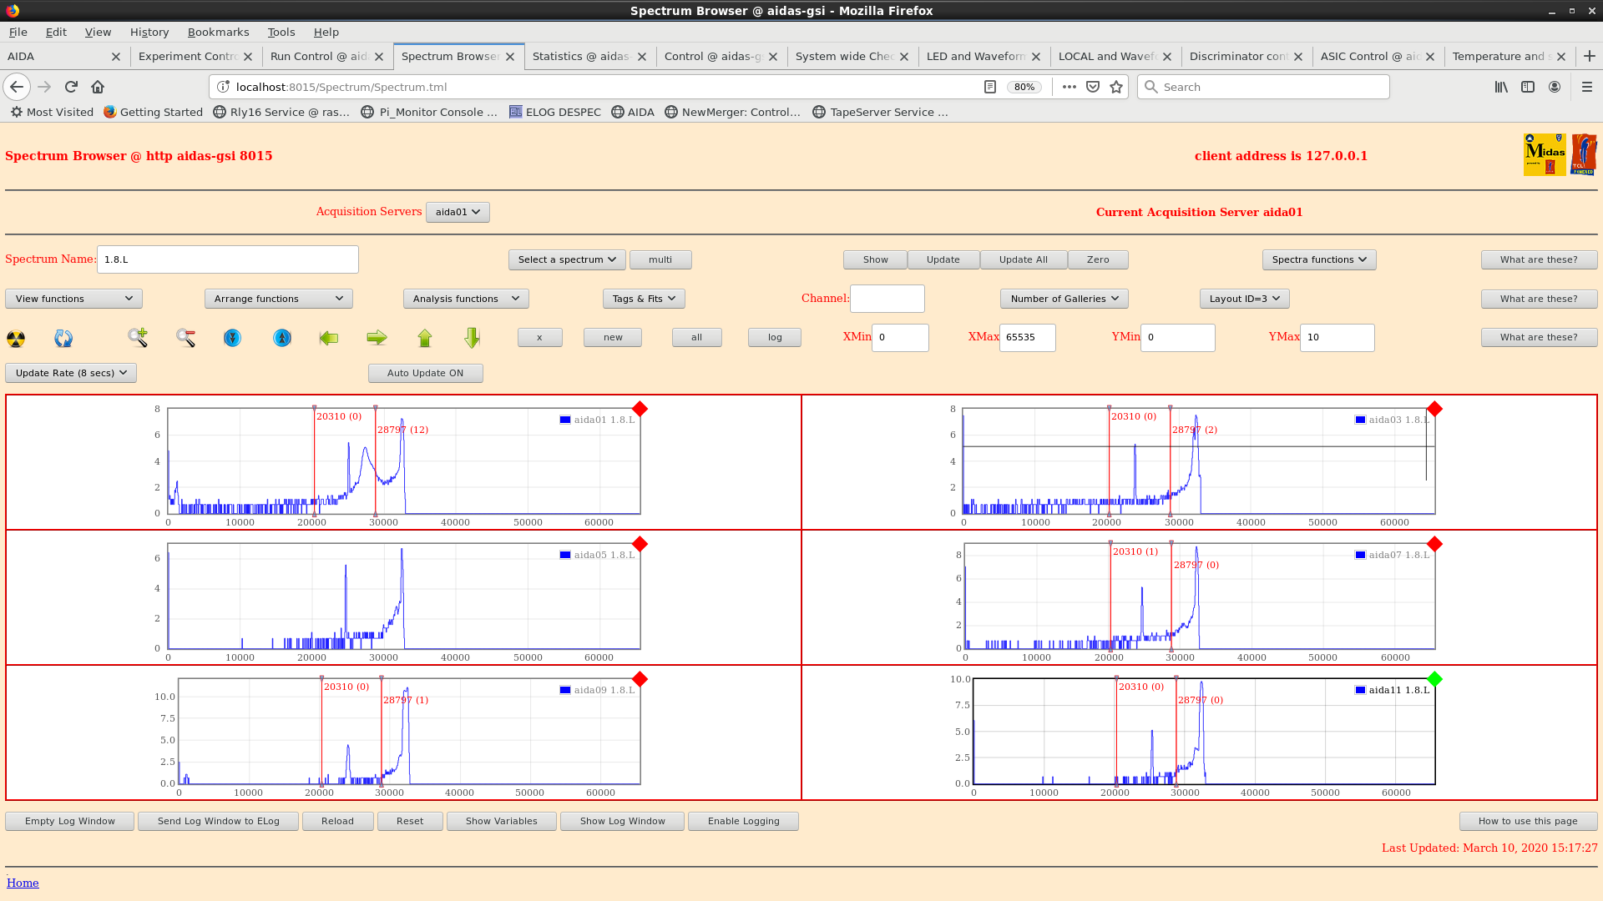Switch to the Statistics @ aidas tab
1603x901 pixels.
coord(580,56)
